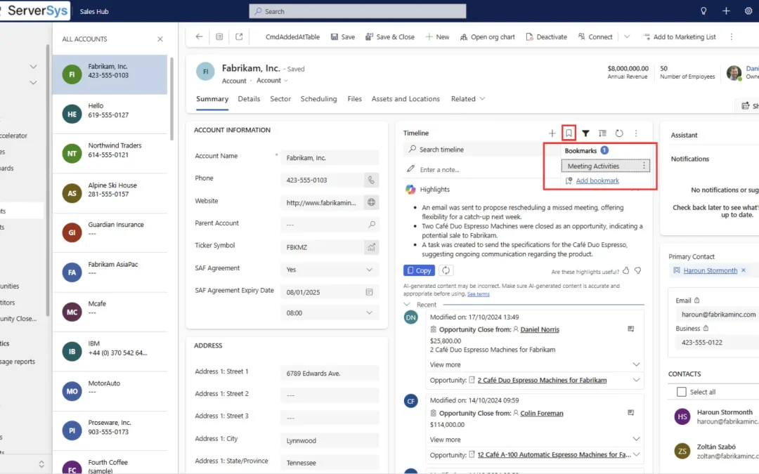This screenshot has height=474, width=759.
Task: Close the All Accounts panel
Action: [160, 39]
